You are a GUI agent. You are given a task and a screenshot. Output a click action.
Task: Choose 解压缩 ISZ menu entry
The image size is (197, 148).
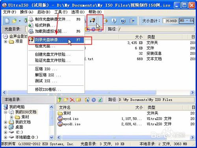(56, 75)
